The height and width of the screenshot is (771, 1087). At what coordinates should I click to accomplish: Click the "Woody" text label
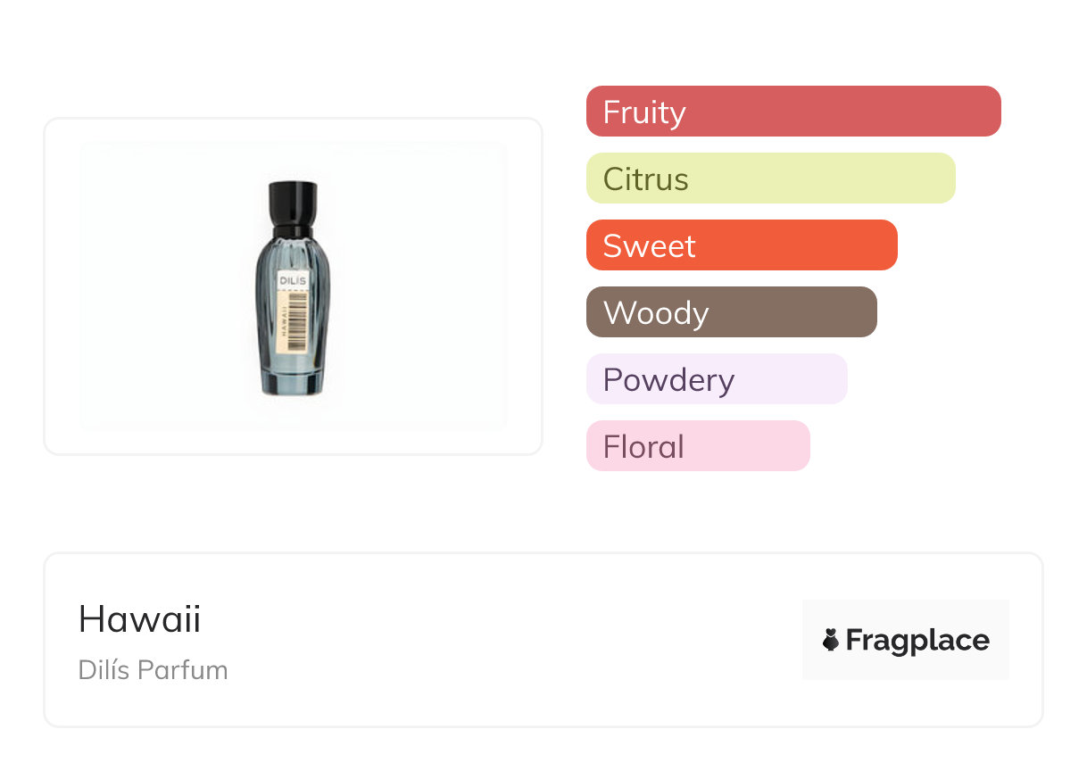coord(656,313)
